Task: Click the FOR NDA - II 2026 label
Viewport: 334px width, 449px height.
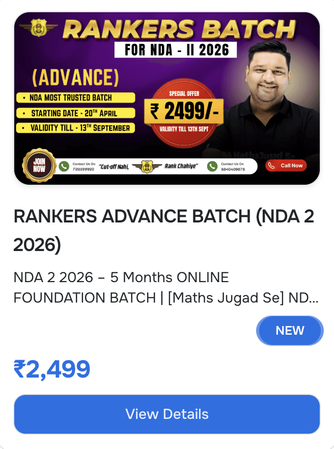Action: tap(176, 50)
